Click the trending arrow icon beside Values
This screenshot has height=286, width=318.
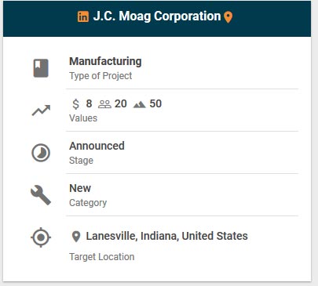pyautogui.click(x=41, y=110)
